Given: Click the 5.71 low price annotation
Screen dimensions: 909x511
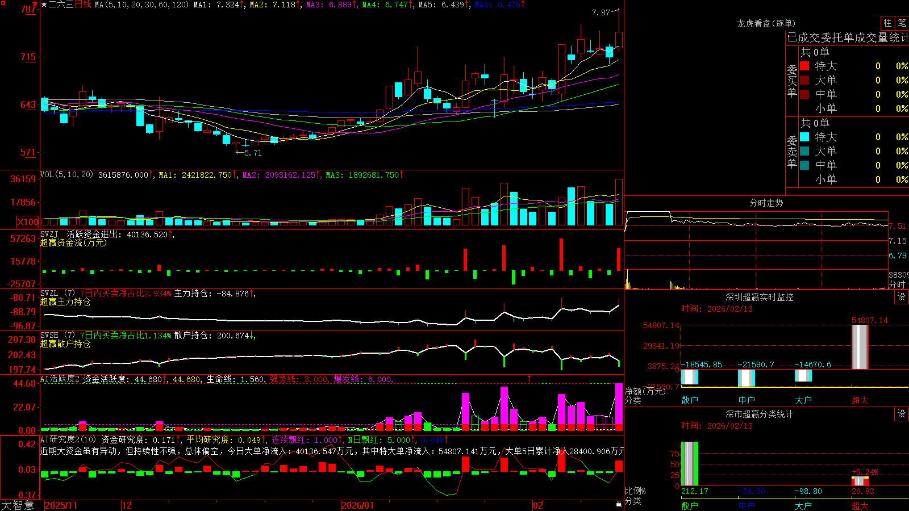Looking at the screenshot, I should pyautogui.click(x=253, y=153).
